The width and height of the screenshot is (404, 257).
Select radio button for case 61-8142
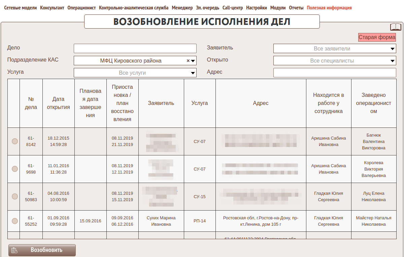coord(15,142)
